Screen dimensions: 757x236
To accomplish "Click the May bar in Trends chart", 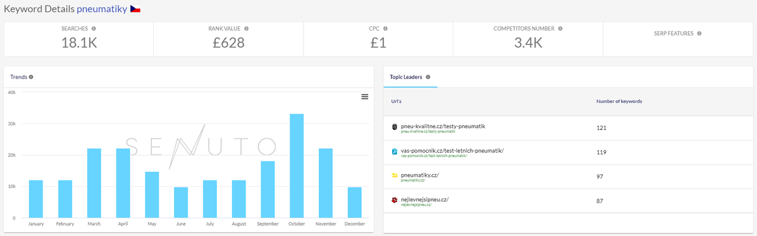I will coord(152,194).
